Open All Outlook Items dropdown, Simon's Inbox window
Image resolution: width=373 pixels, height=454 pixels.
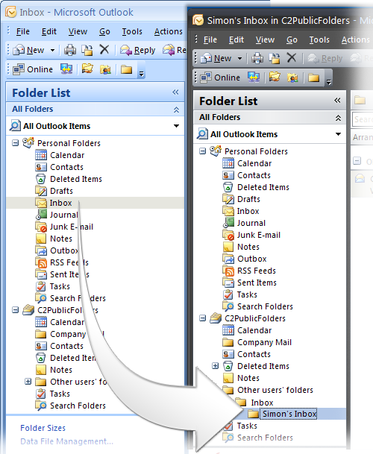(x=338, y=134)
